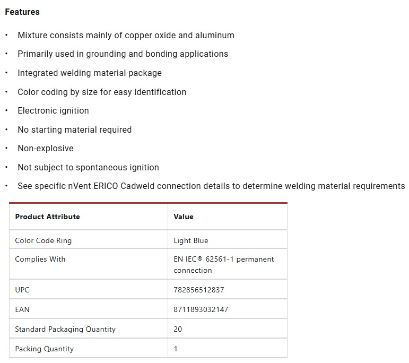This screenshot has height=363, width=409.
Task: Click the Packing Quantity row label
Action: pyautogui.click(x=44, y=349)
